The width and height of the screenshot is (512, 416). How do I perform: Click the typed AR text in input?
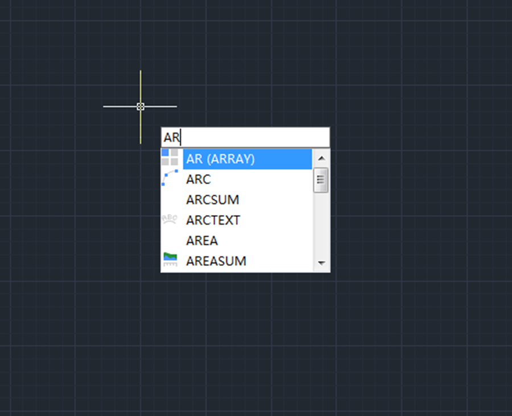coord(171,137)
